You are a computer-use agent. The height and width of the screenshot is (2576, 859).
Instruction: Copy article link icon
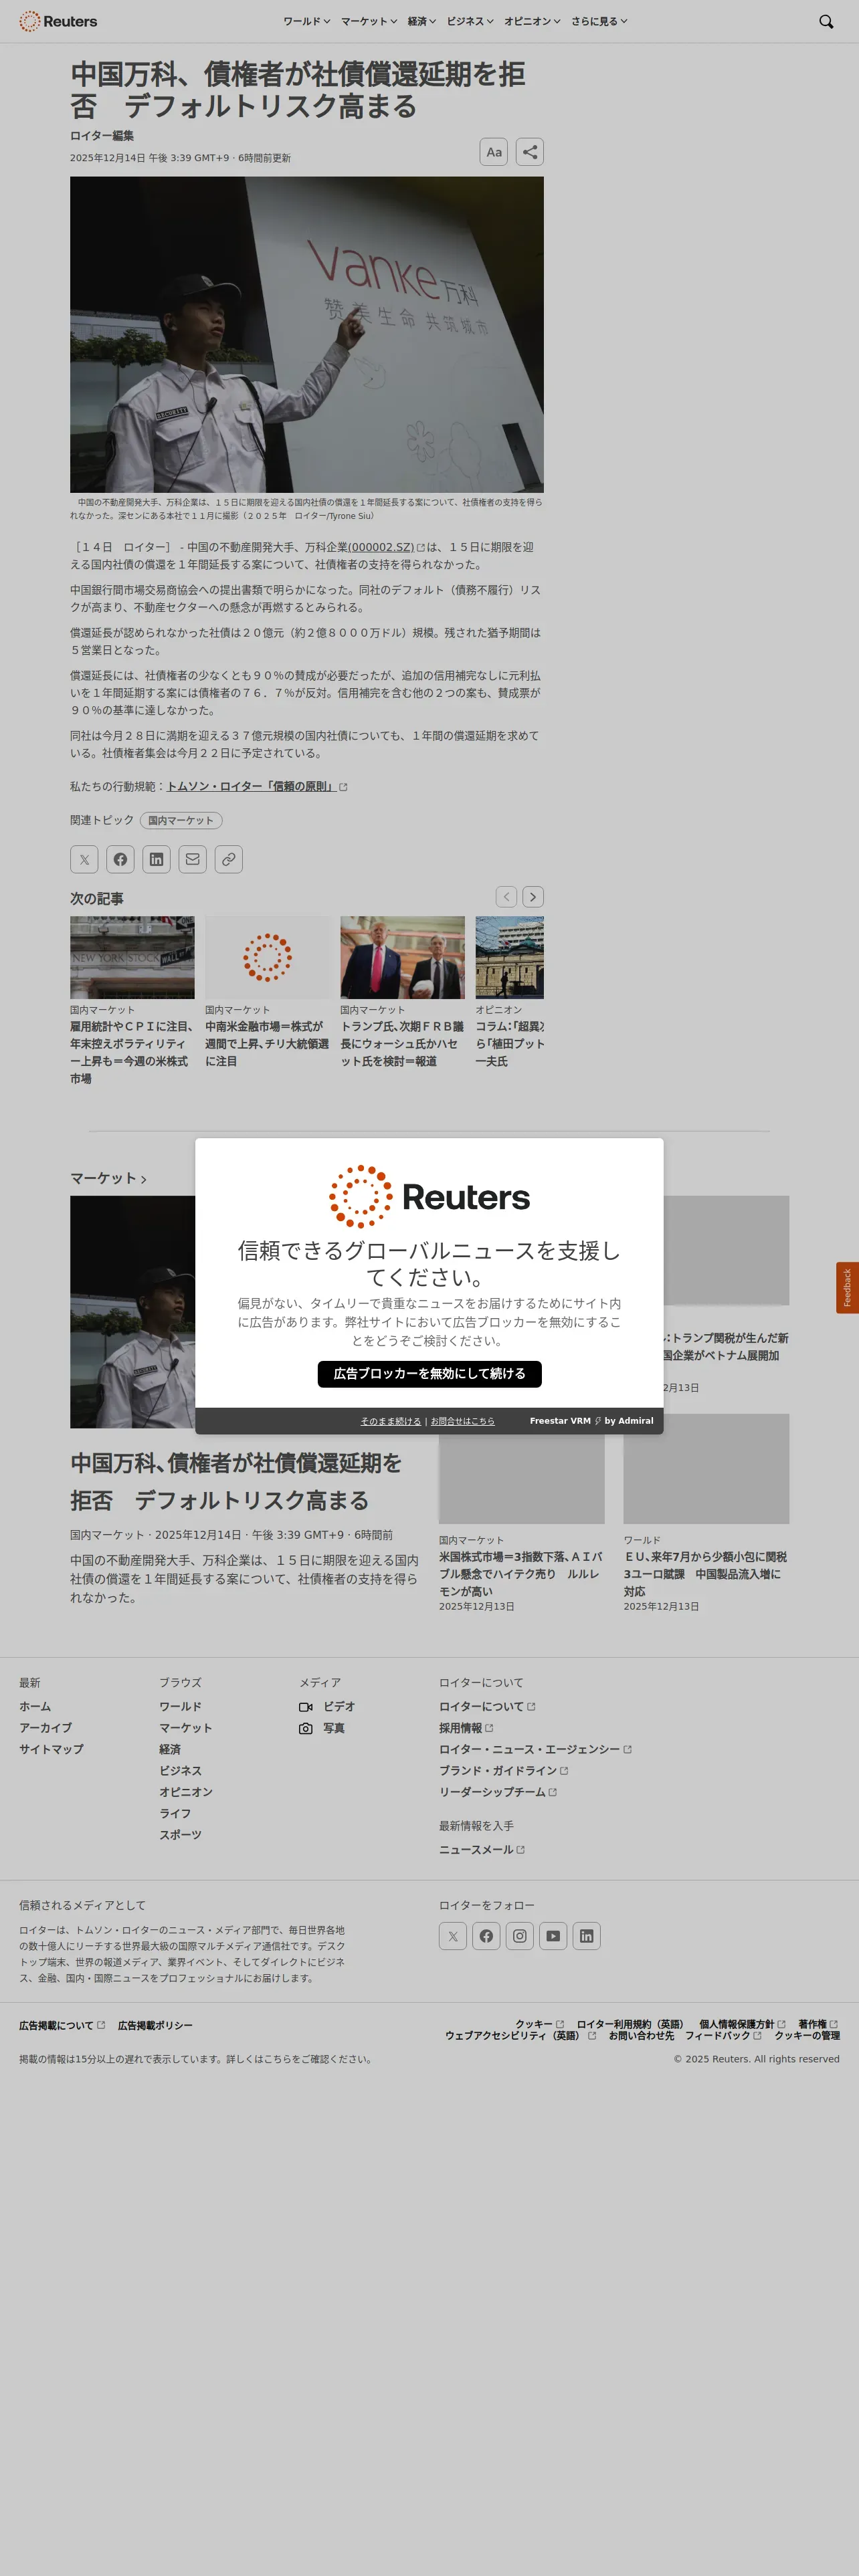(x=229, y=859)
